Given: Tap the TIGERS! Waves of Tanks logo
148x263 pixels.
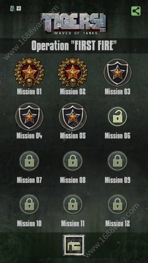Looking at the screenshot, I should point(74,23).
